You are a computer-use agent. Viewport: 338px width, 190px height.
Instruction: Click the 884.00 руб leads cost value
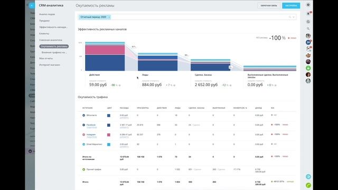(152, 85)
